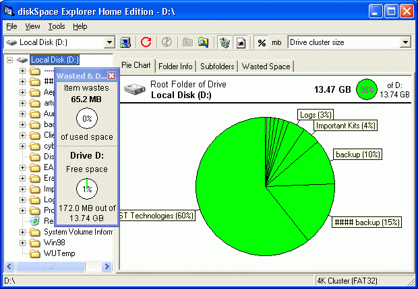Viewport: 418px width, 289px height.
Task: Click the Logs (3%) pie label
Action: [316, 115]
